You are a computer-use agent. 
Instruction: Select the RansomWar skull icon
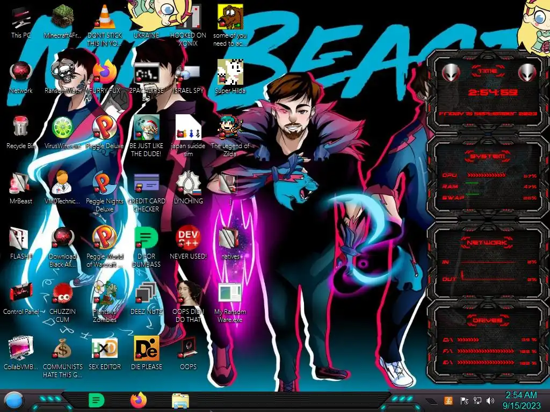click(62, 72)
